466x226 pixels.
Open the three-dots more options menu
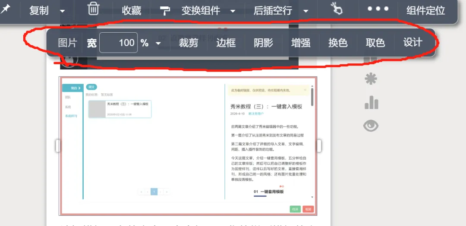pos(378,9)
